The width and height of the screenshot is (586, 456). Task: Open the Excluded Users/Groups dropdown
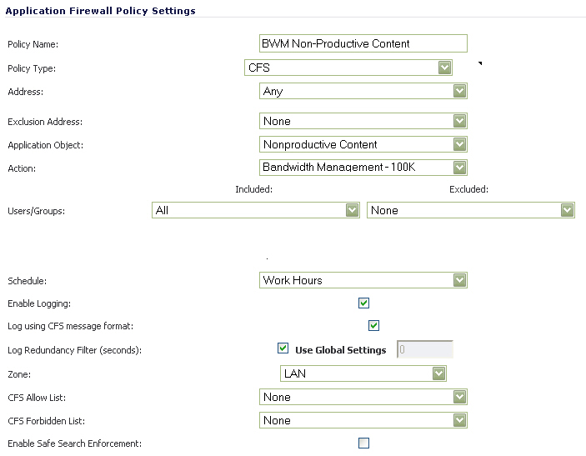point(471,210)
